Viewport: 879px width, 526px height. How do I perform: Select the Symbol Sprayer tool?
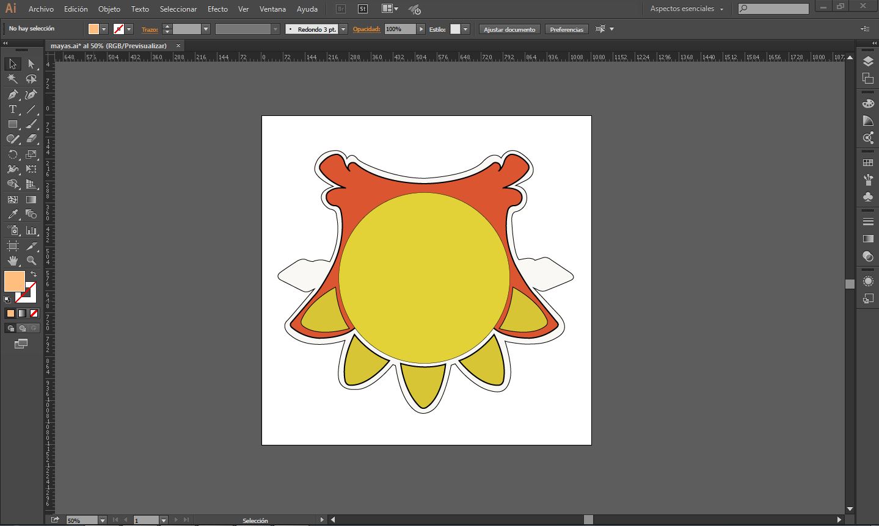13,231
